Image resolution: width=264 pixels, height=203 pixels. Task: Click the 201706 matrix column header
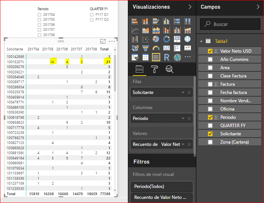click(x=62, y=49)
